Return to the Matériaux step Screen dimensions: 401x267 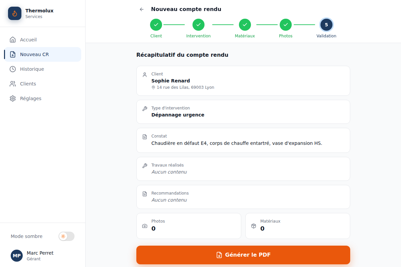pyautogui.click(x=245, y=25)
